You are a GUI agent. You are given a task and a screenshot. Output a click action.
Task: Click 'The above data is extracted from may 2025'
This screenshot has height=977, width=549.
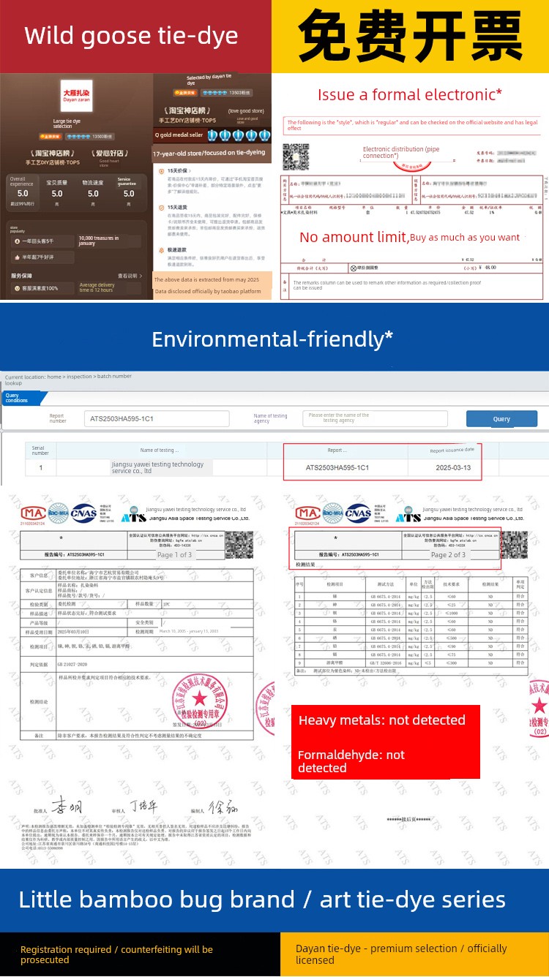point(206,279)
